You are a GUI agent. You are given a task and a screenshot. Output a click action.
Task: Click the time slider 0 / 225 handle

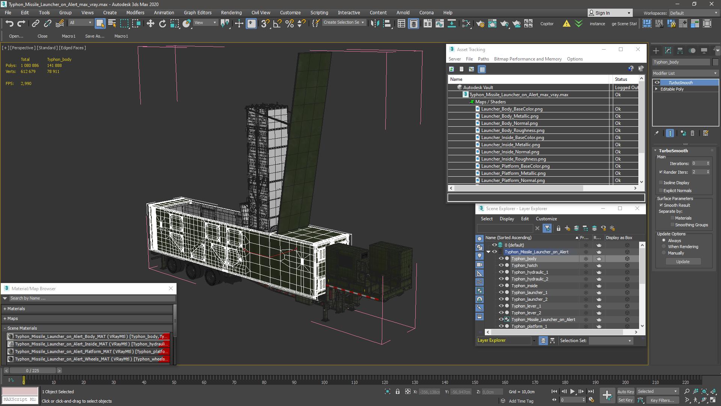coord(33,371)
